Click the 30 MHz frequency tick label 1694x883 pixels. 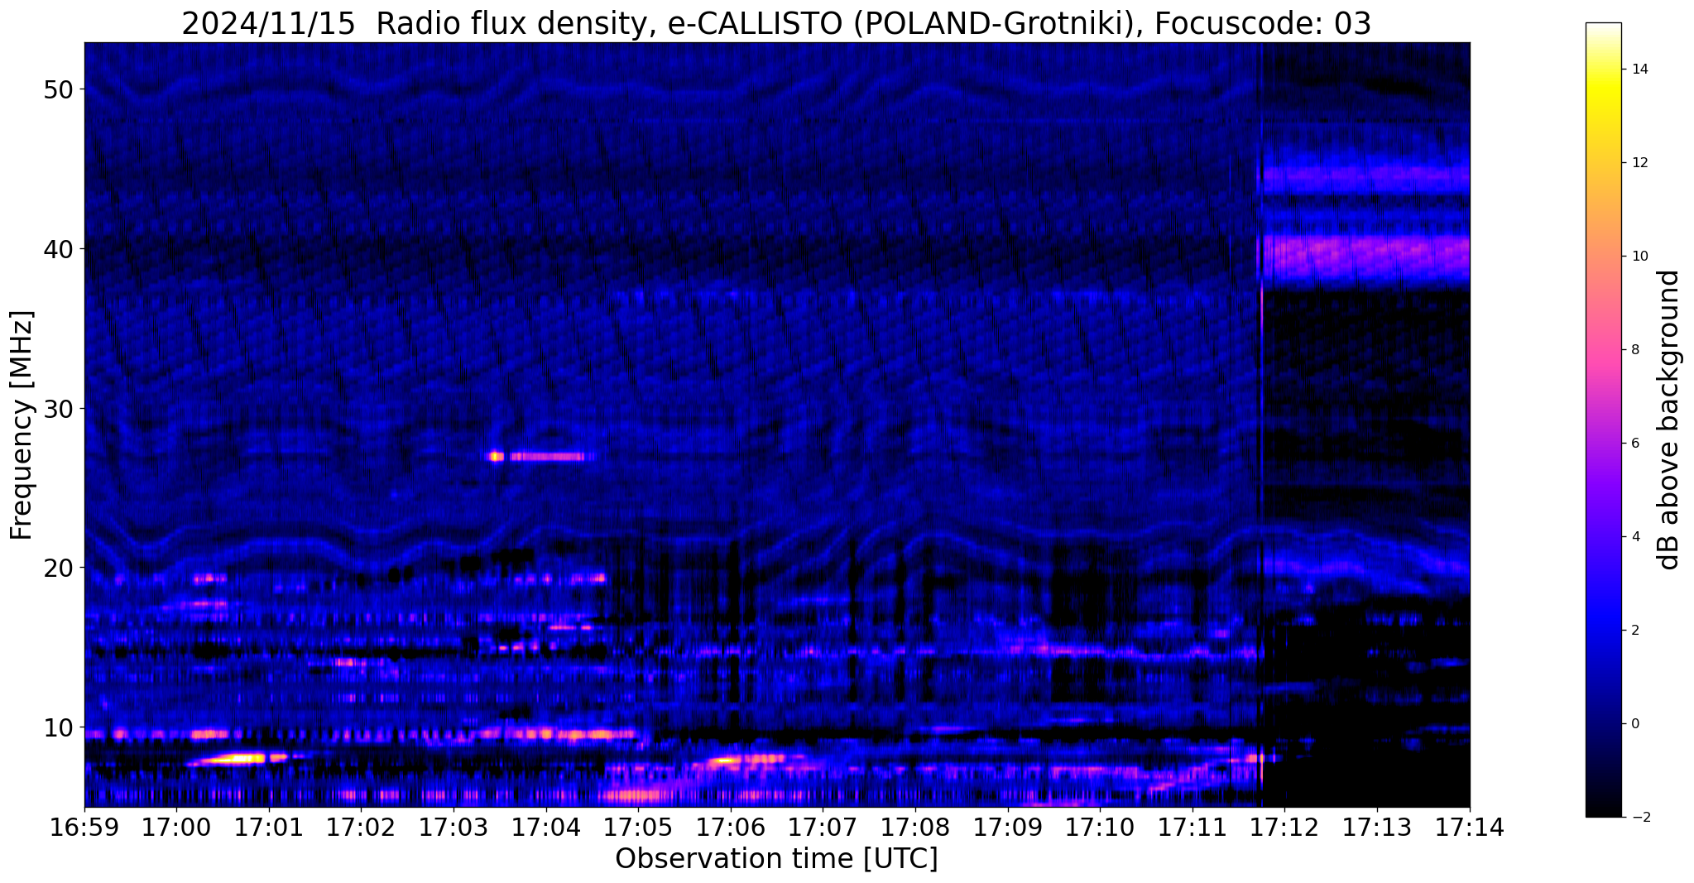click(58, 409)
